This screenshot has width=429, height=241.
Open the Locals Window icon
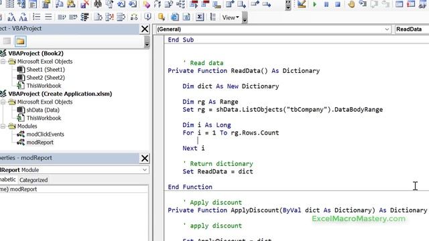400,4
